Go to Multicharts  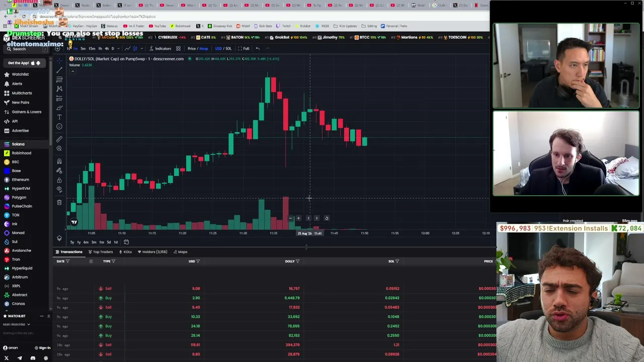[22, 93]
